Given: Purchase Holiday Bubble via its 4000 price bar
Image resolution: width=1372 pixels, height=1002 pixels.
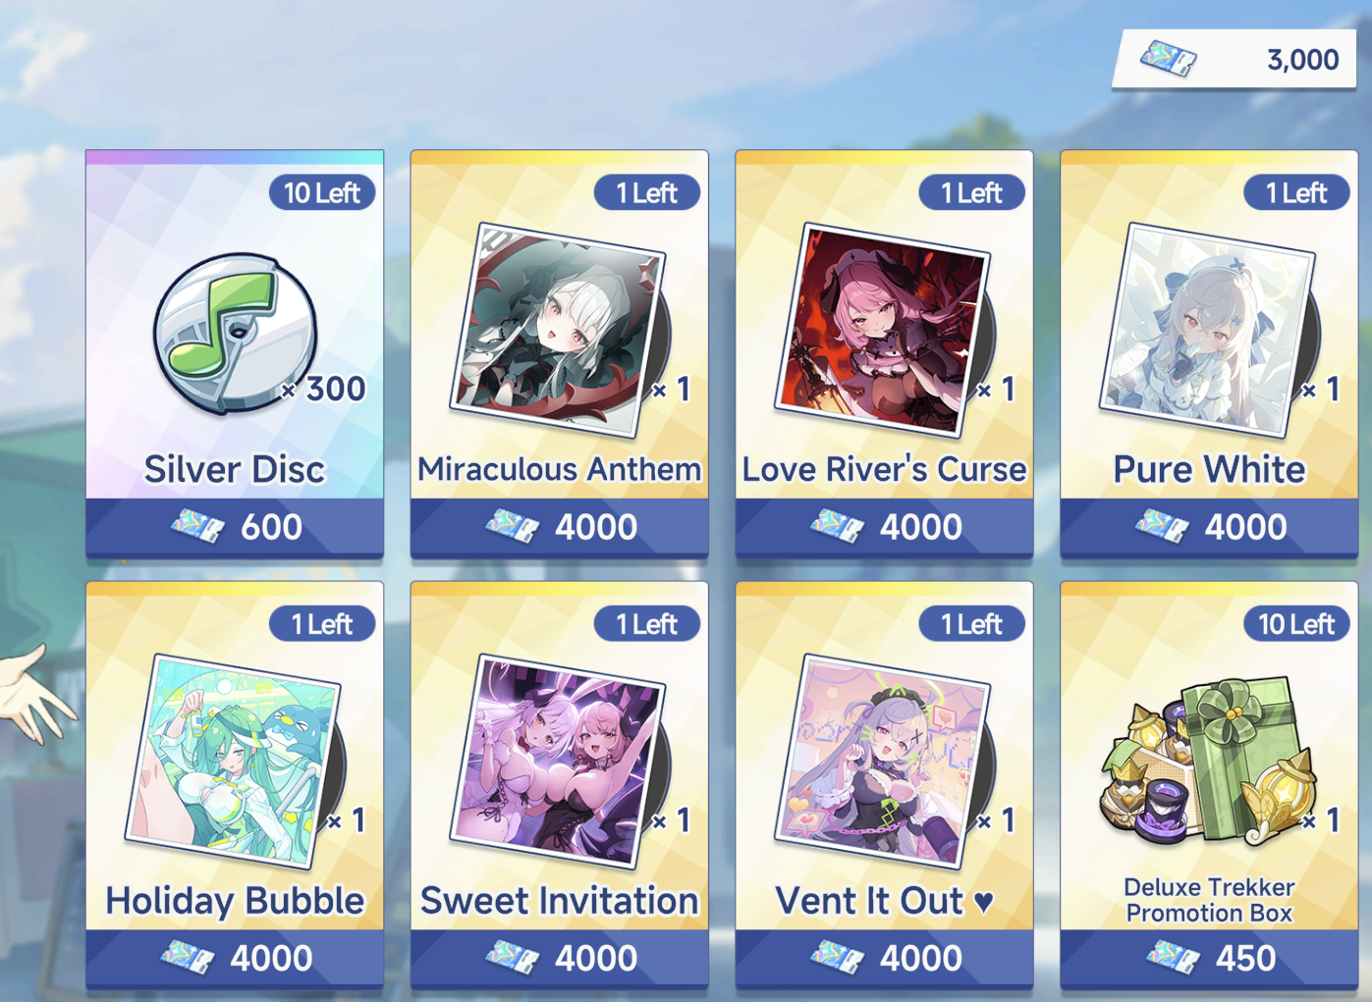Looking at the screenshot, I should [235, 958].
